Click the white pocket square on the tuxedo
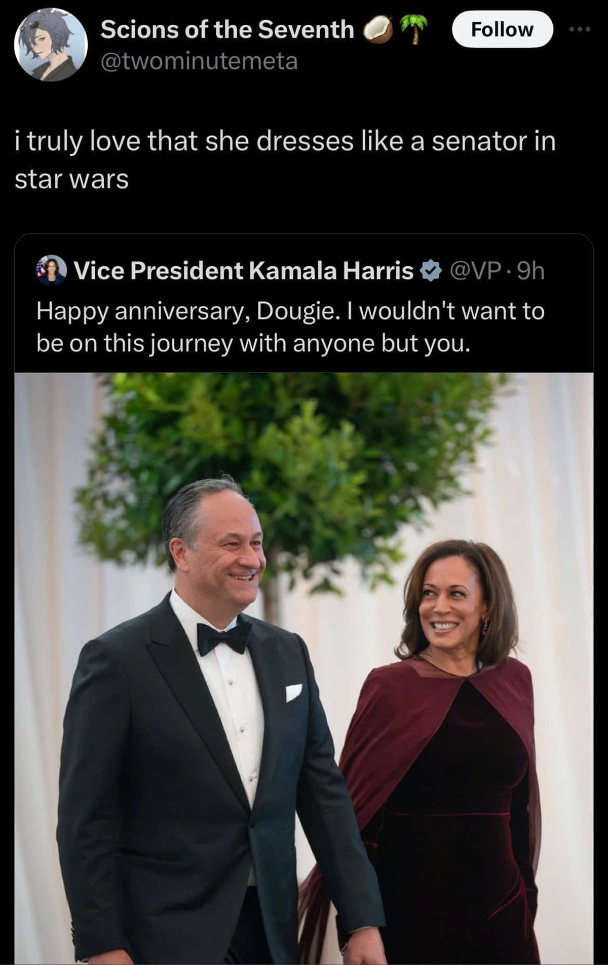The width and height of the screenshot is (608, 965). pyautogui.click(x=294, y=692)
